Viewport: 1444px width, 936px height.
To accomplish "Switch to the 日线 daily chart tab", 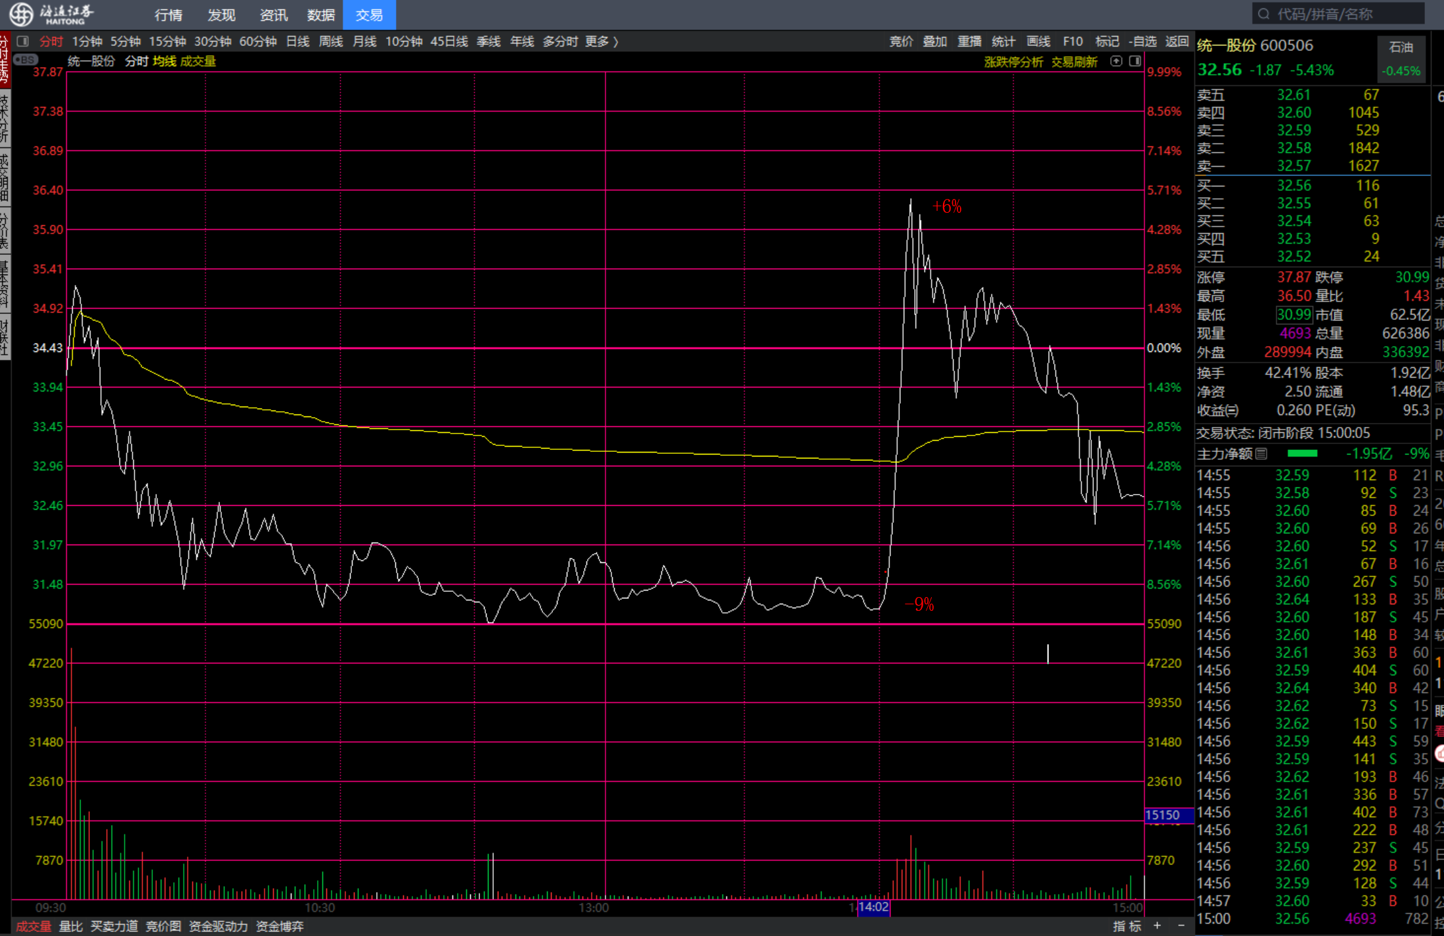I will tap(297, 41).
